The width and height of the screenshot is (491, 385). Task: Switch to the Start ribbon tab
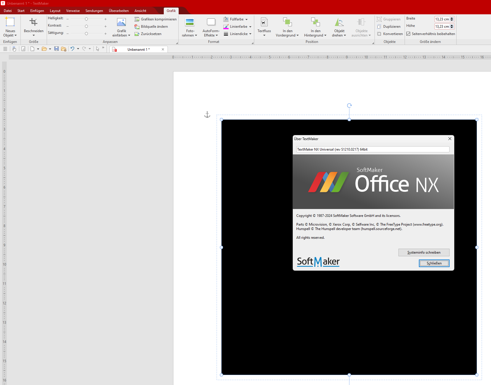(21, 11)
